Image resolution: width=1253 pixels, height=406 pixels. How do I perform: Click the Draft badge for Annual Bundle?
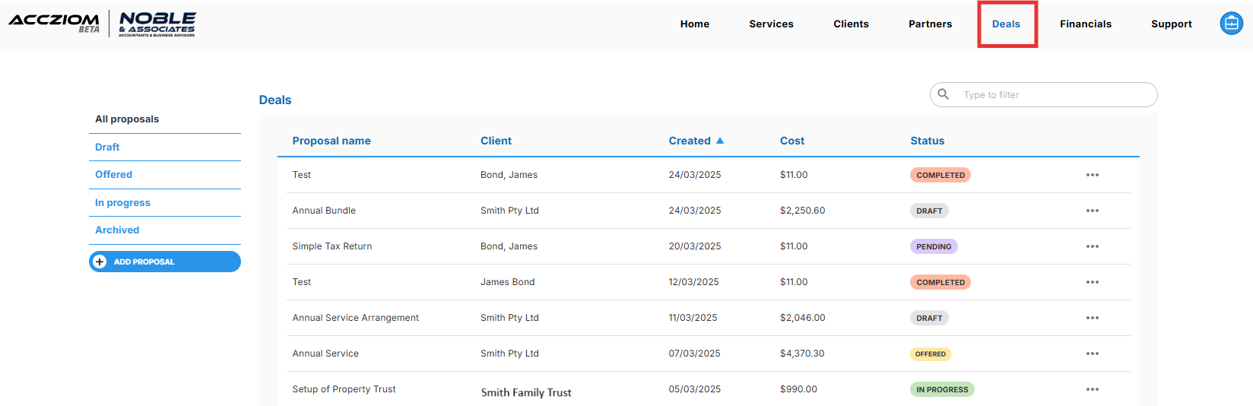(x=929, y=211)
